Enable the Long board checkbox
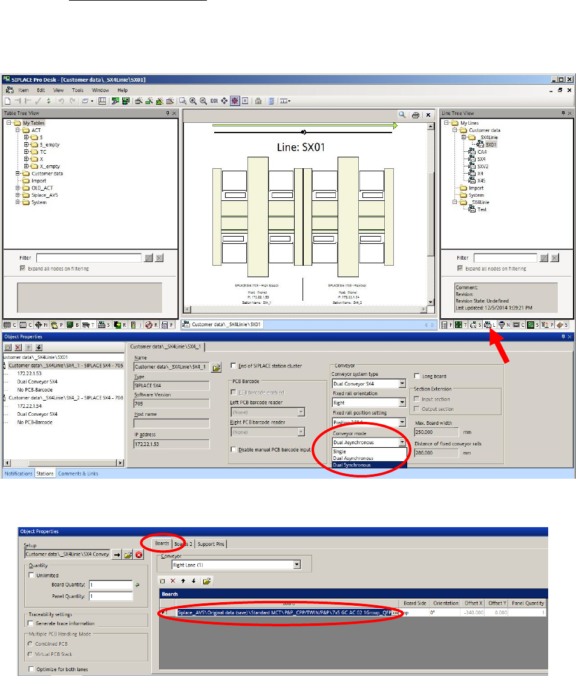The width and height of the screenshot is (576, 676). tap(417, 376)
